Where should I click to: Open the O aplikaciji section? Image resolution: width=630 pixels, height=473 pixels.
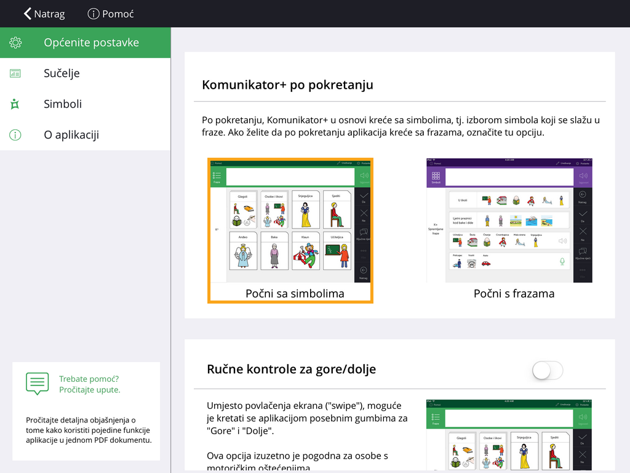coord(85,135)
